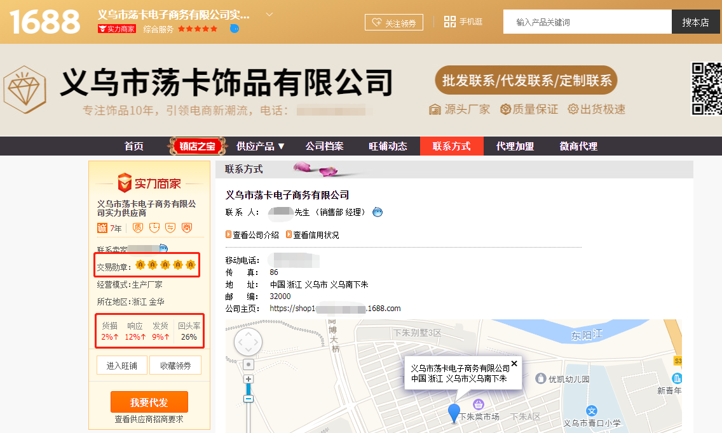Click the 源头厂家 icon label
722x433 pixels.
[x=459, y=109]
